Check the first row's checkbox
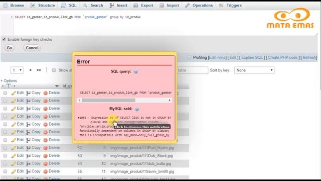Screen dimensions: 321x181 tap(5, 93)
